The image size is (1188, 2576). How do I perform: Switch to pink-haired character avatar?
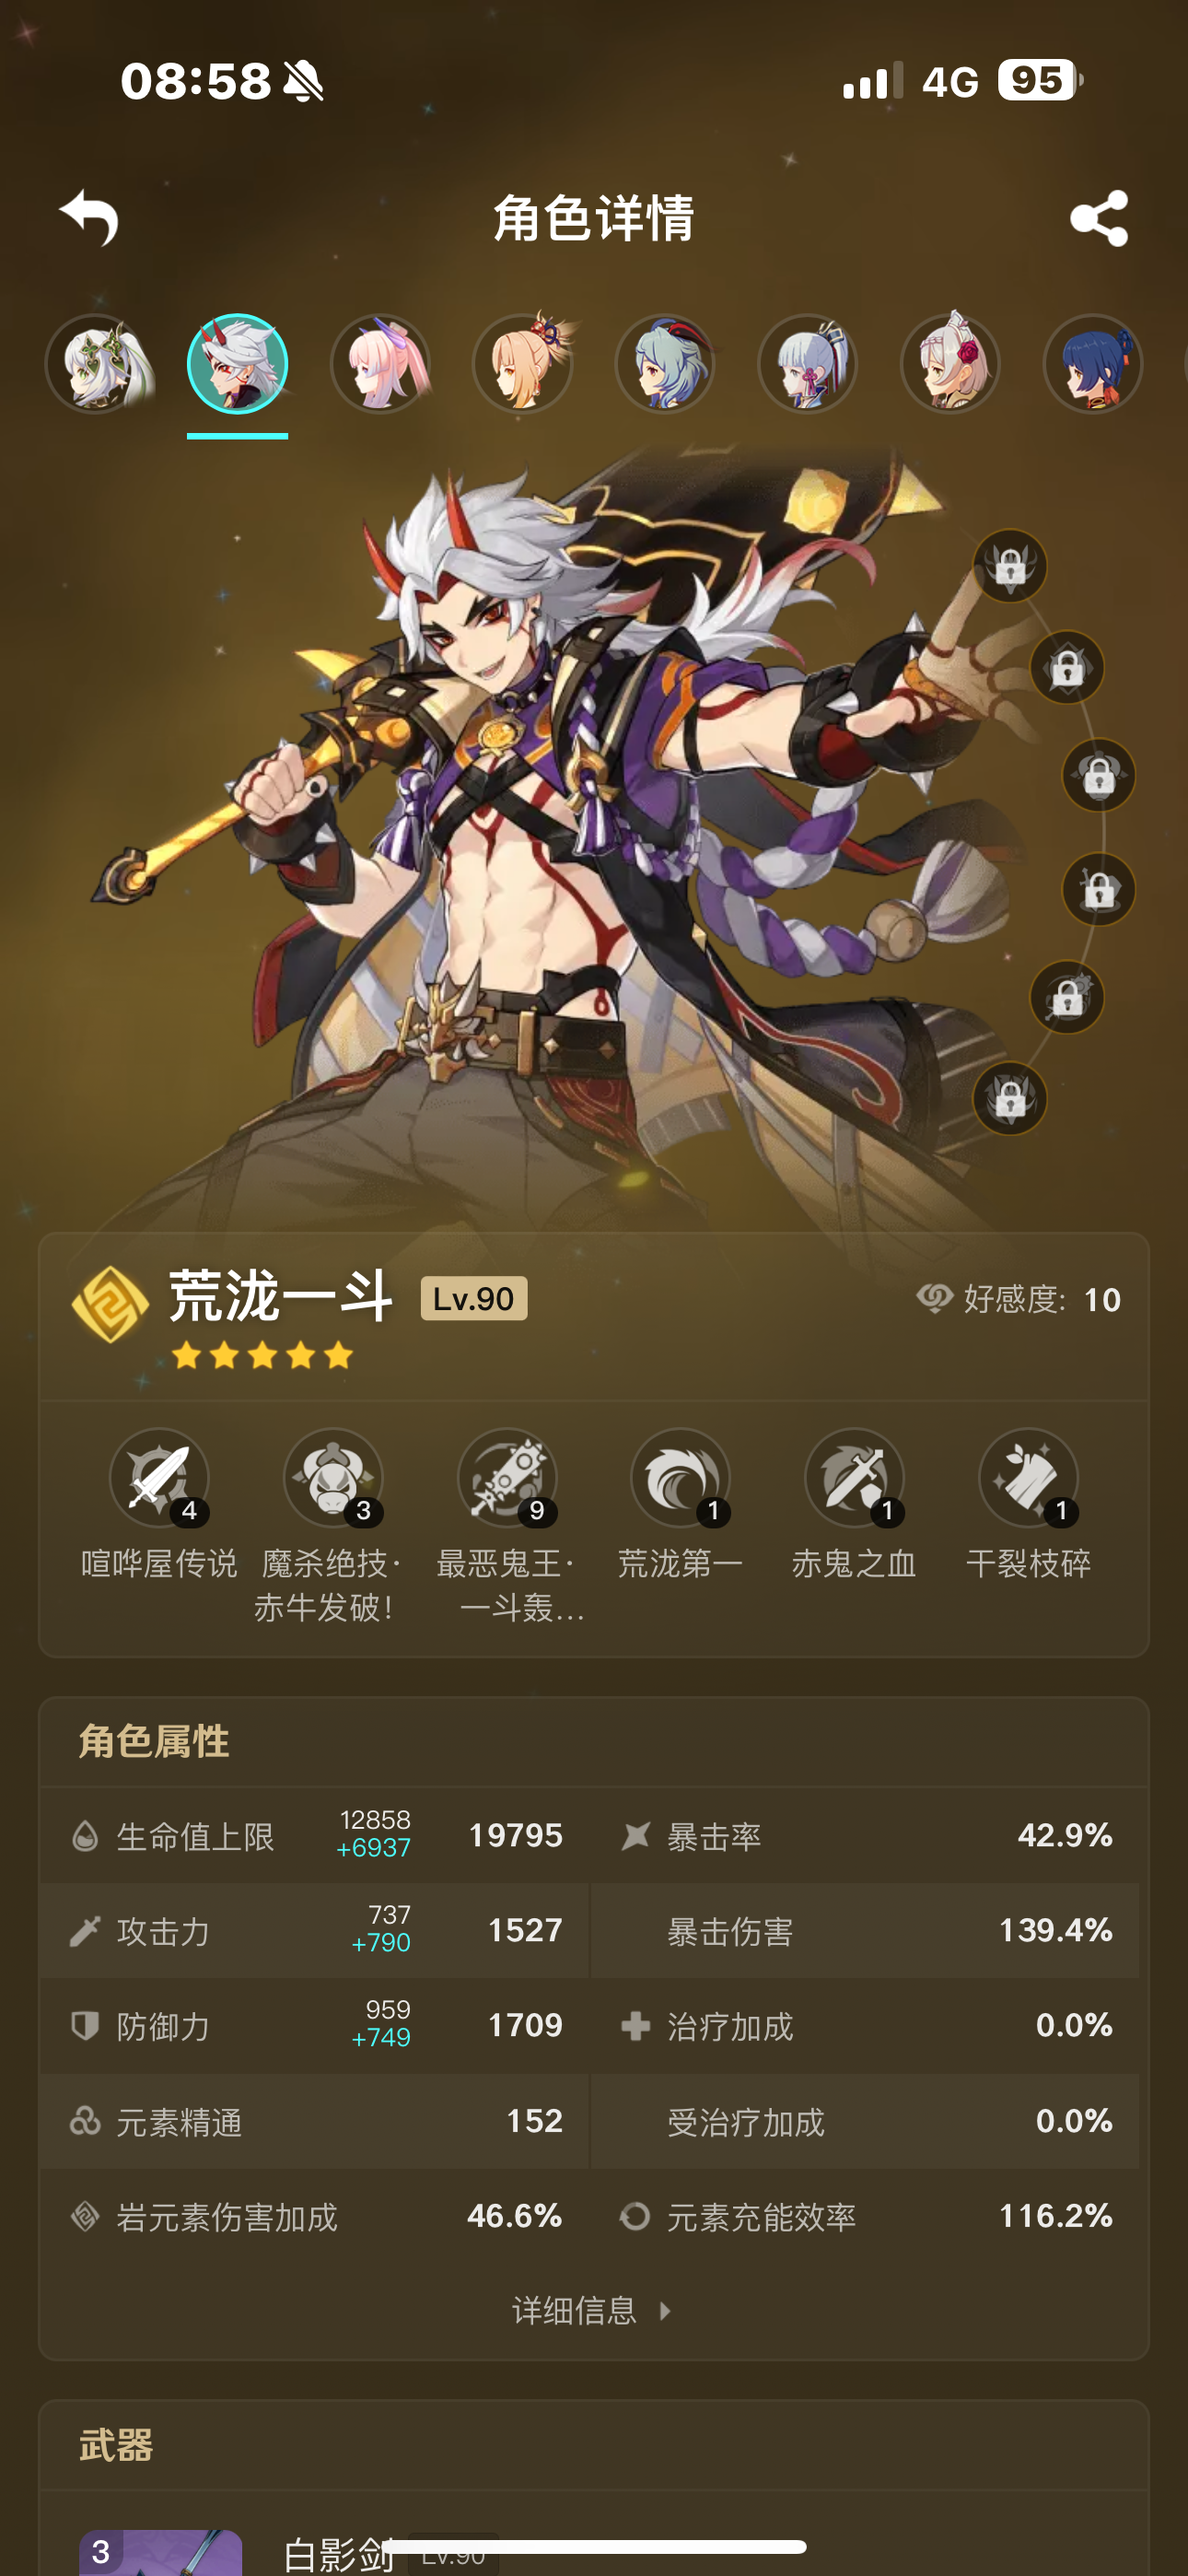380,364
